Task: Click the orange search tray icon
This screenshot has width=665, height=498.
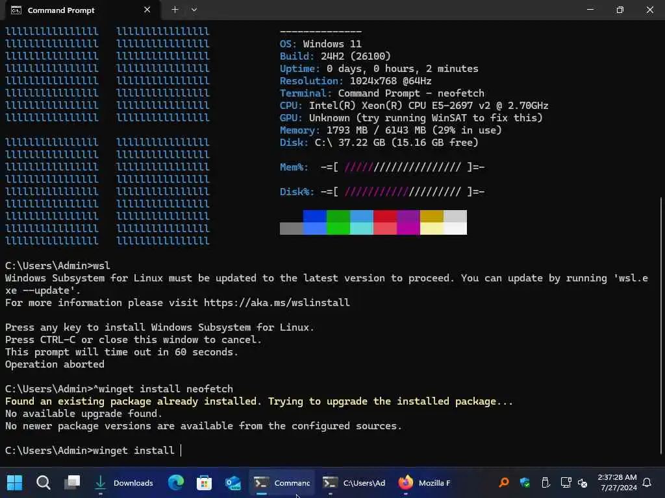Action: (x=504, y=482)
